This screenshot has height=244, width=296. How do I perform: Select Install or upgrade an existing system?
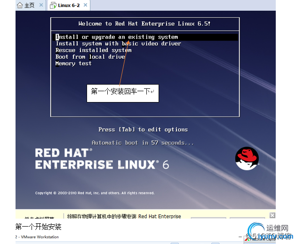tap(146, 37)
